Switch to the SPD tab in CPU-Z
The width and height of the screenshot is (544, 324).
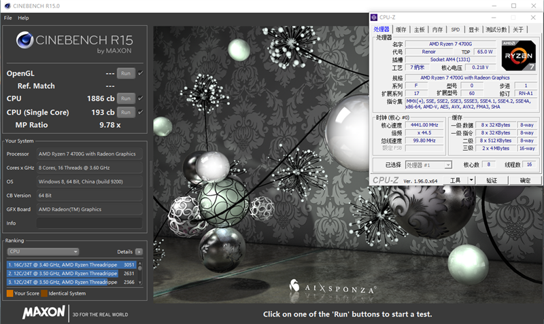tap(455, 30)
